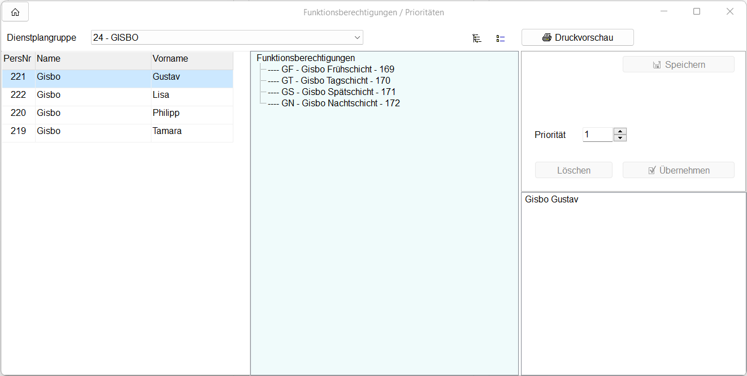
Task: Click the home icon button
Action: (15, 12)
